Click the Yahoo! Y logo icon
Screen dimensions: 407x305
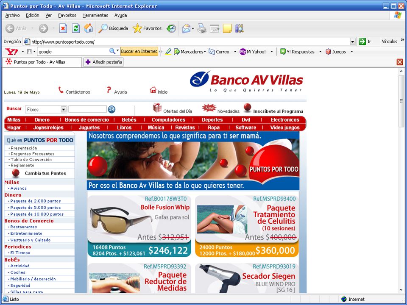pyautogui.click(x=12, y=52)
